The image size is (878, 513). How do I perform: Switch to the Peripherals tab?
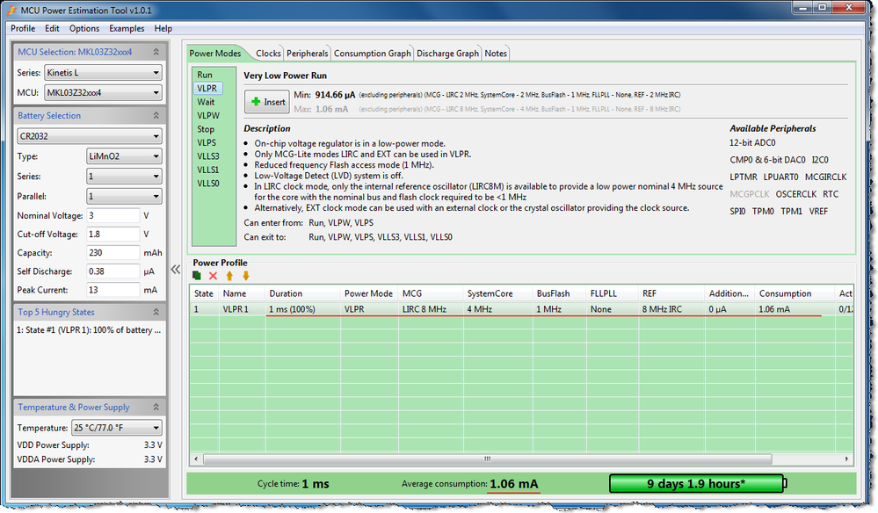pyautogui.click(x=308, y=54)
